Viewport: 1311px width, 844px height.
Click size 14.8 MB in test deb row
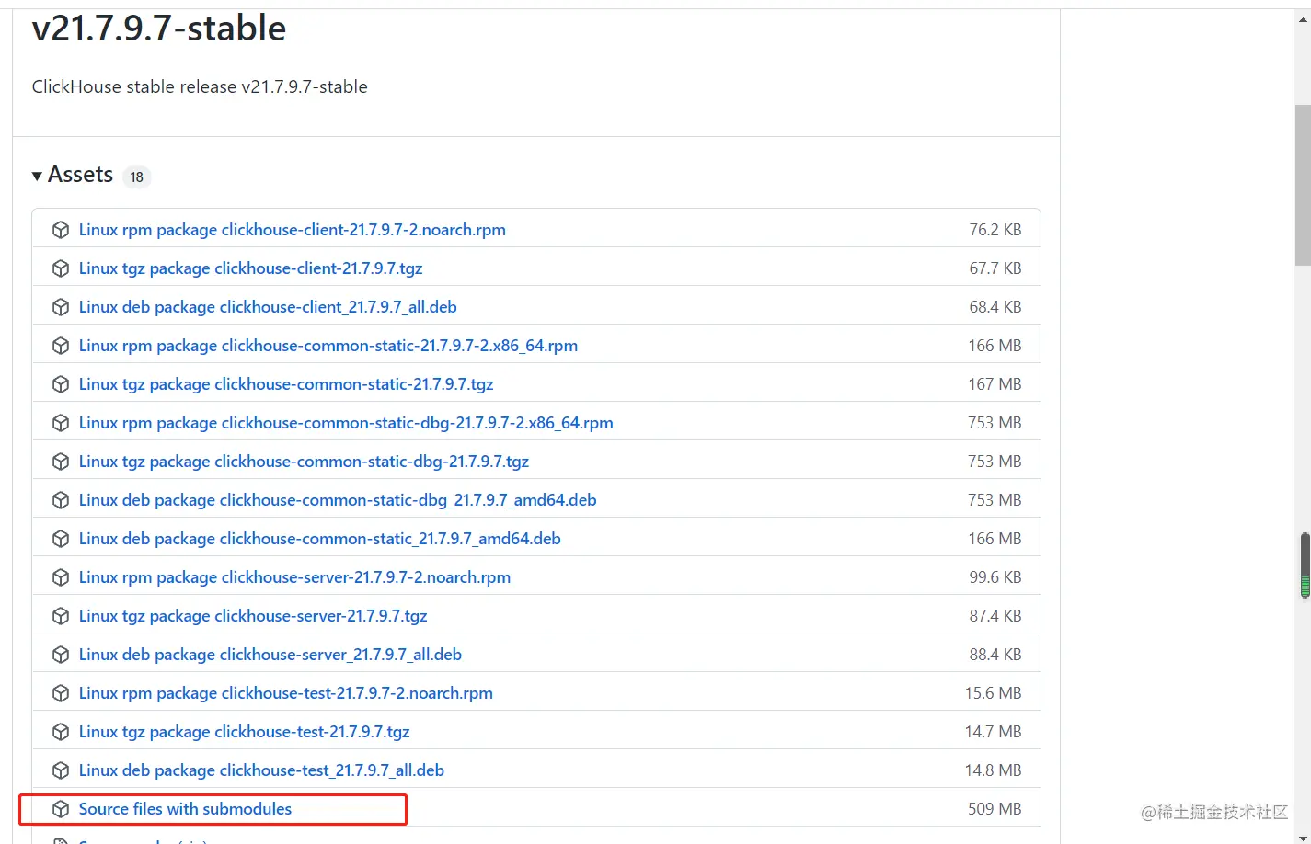(993, 770)
